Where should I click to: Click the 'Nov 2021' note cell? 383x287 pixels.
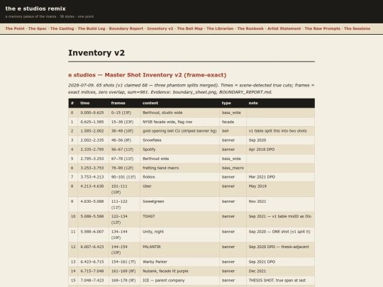[280, 204]
